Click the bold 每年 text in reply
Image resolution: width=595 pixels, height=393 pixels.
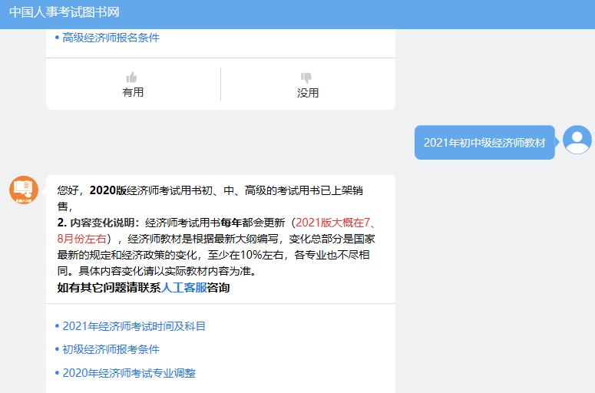point(231,223)
